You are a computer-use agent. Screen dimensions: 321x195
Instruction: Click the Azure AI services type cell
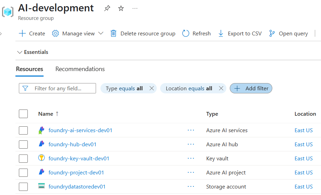click(x=227, y=130)
